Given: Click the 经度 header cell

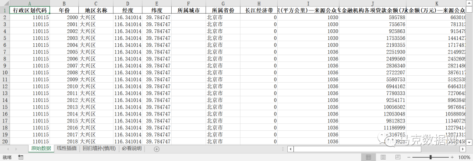Looking at the screenshot, I should point(127,10).
